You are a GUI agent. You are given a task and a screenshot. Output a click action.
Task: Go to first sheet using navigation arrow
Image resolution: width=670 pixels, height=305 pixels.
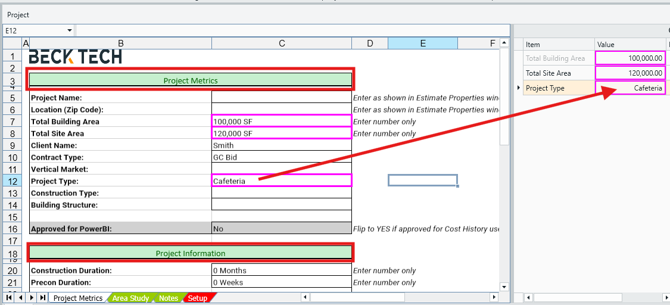pyautogui.click(x=9, y=297)
